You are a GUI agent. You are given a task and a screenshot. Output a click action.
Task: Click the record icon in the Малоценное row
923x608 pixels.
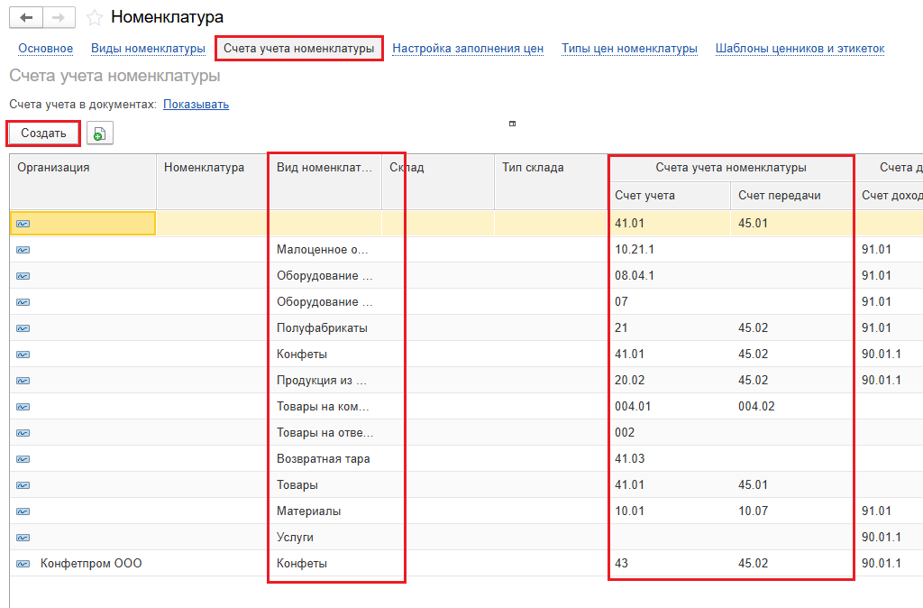click(x=23, y=250)
